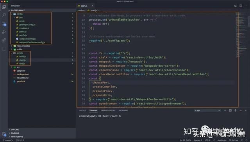Open the Bookmarks view in activity bar

[4, 48]
